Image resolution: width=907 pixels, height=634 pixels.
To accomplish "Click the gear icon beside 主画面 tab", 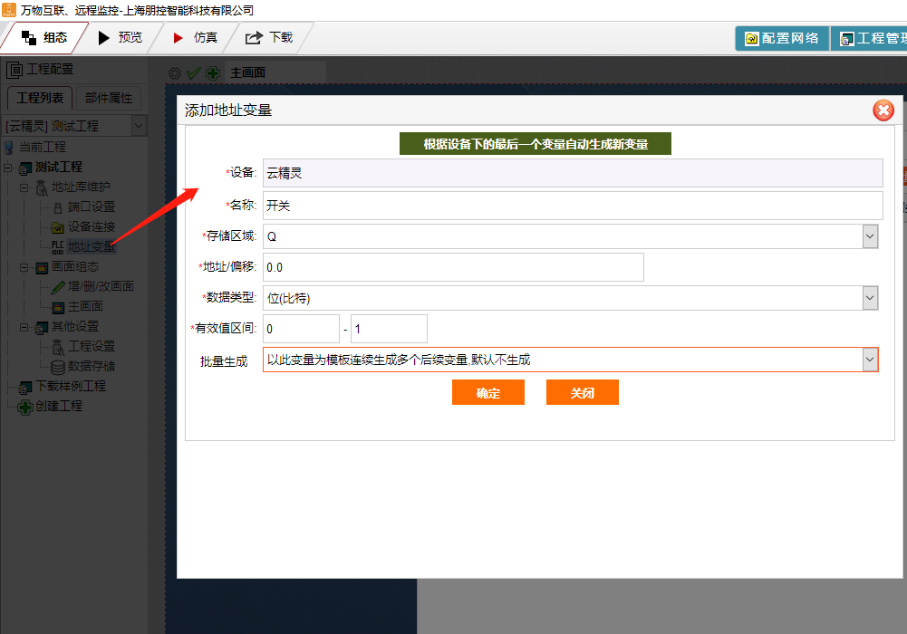I will point(175,73).
